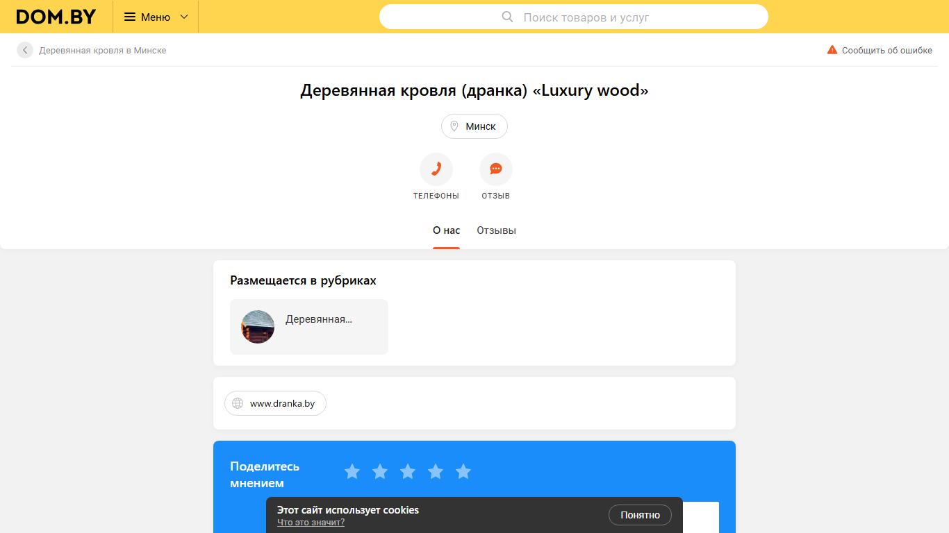Image resolution: width=949 pixels, height=533 pixels.
Task: Open the Деревянная… rubric text
Action: pyautogui.click(x=319, y=319)
